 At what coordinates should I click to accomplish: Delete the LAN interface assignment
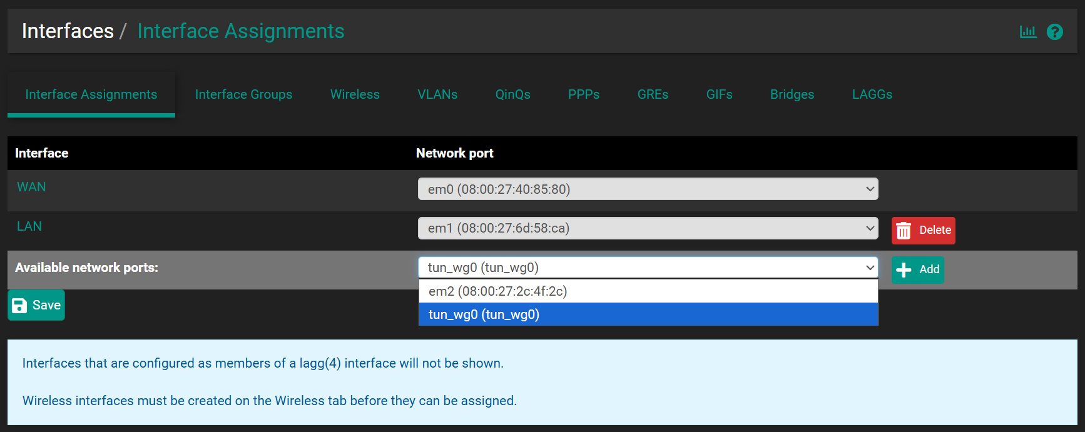[x=923, y=230]
